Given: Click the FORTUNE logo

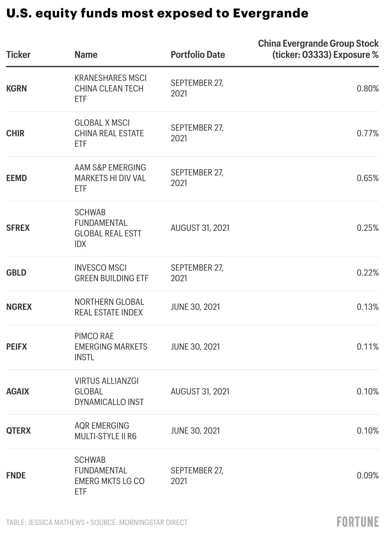Looking at the screenshot, I should tap(358, 522).
